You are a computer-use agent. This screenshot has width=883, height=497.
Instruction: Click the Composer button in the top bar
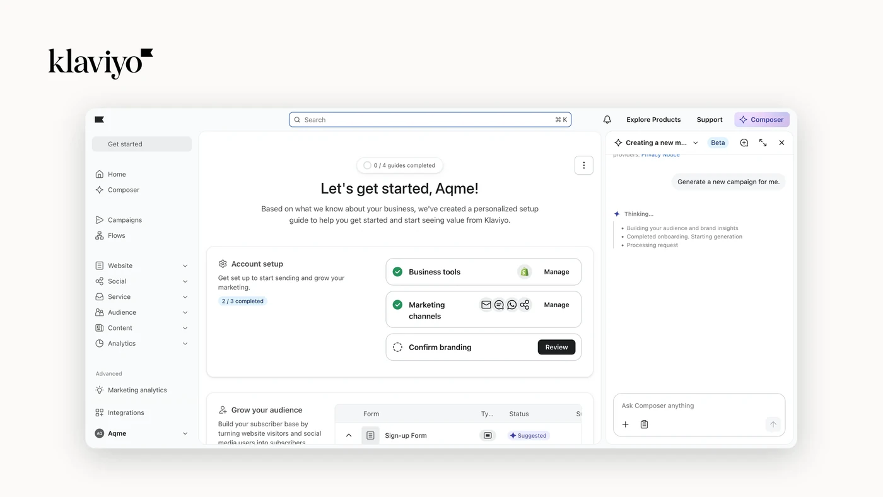[x=762, y=119]
